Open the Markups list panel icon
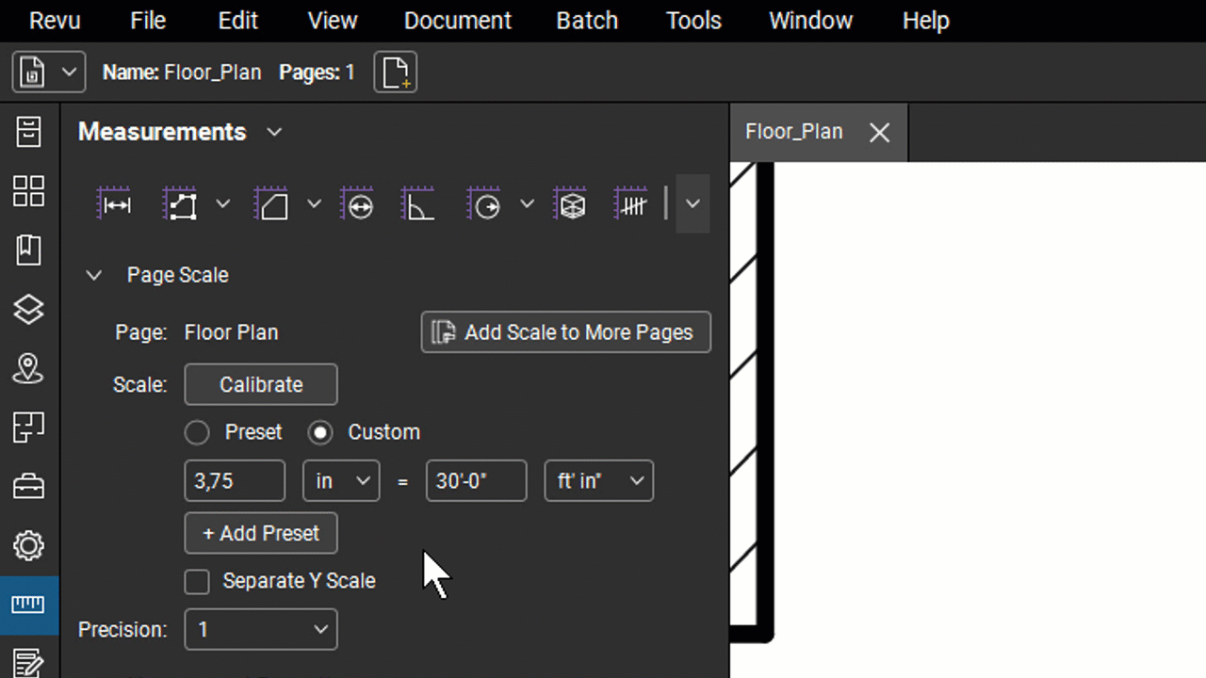Viewport: 1206px width, 678px height. tap(28, 662)
